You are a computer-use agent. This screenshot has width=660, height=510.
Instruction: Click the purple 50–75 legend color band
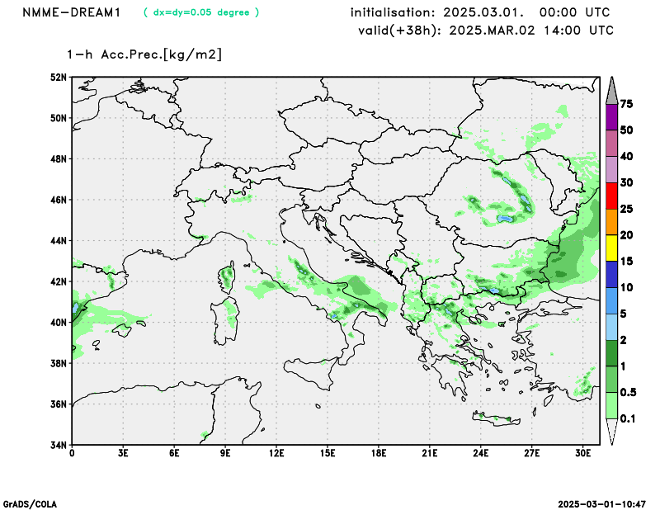point(611,117)
